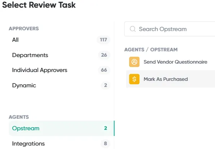The image size is (215, 149).
Task: Click the magnifier icon in search box
Action: [133, 29]
